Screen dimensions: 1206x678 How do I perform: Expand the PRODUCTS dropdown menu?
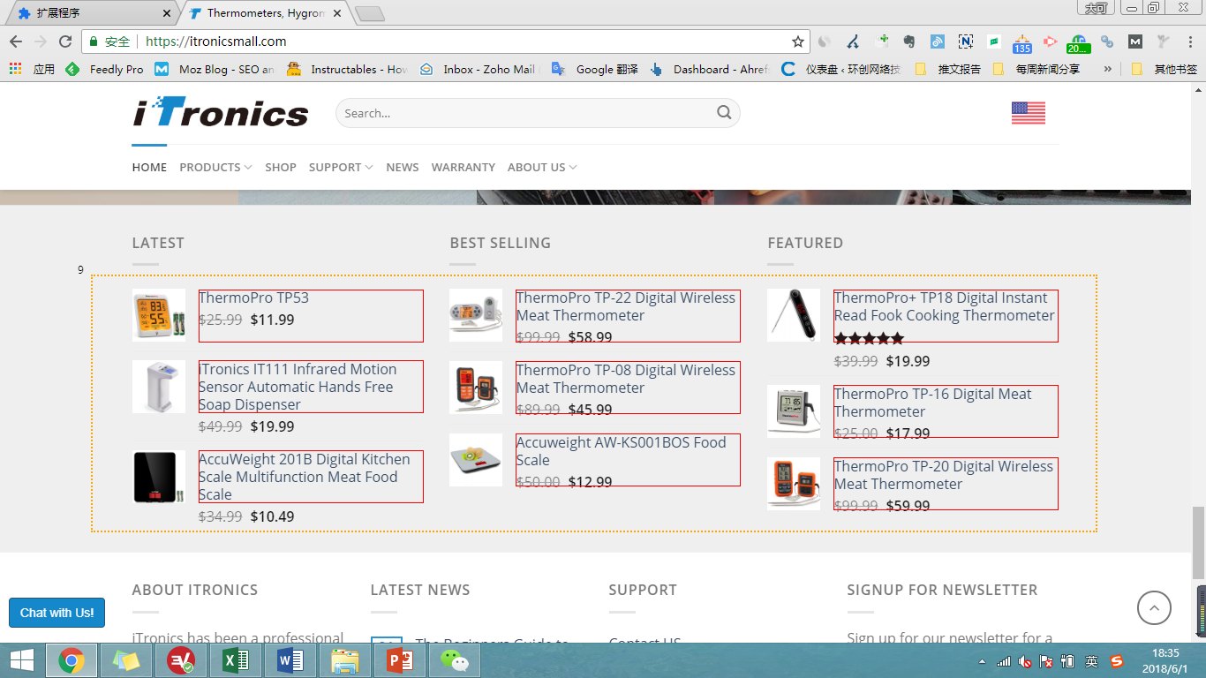click(x=215, y=167)
